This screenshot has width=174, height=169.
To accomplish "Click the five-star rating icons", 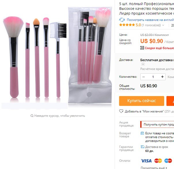I will (127, 25).
